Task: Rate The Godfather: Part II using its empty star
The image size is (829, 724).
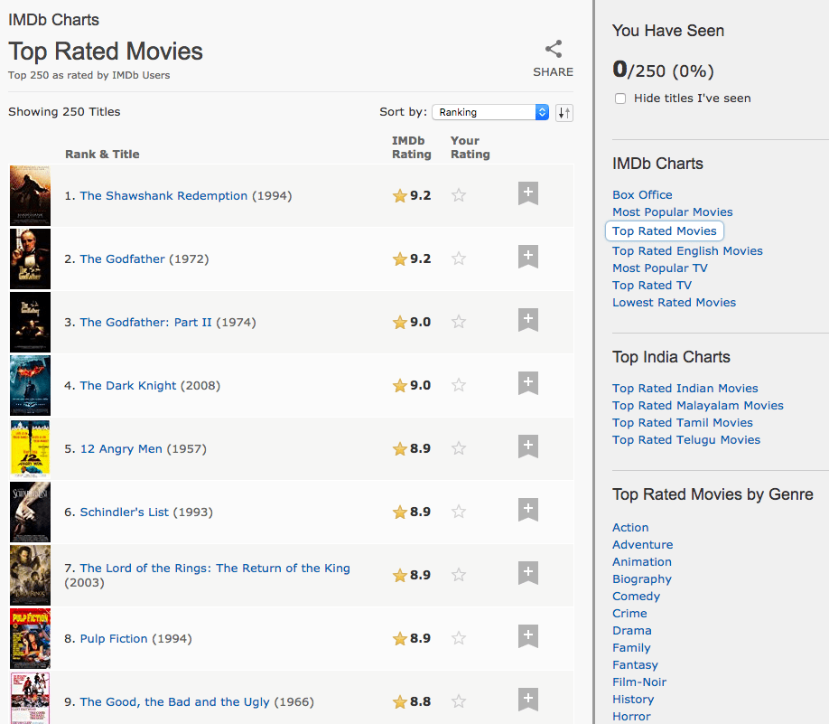Action: tap(458, 321)
